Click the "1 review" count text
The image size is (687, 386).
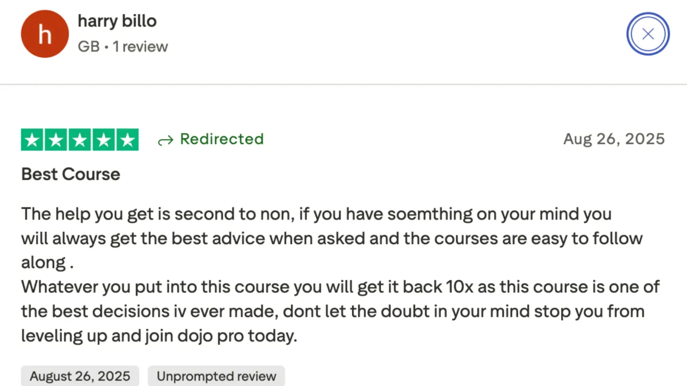point(140,47)
